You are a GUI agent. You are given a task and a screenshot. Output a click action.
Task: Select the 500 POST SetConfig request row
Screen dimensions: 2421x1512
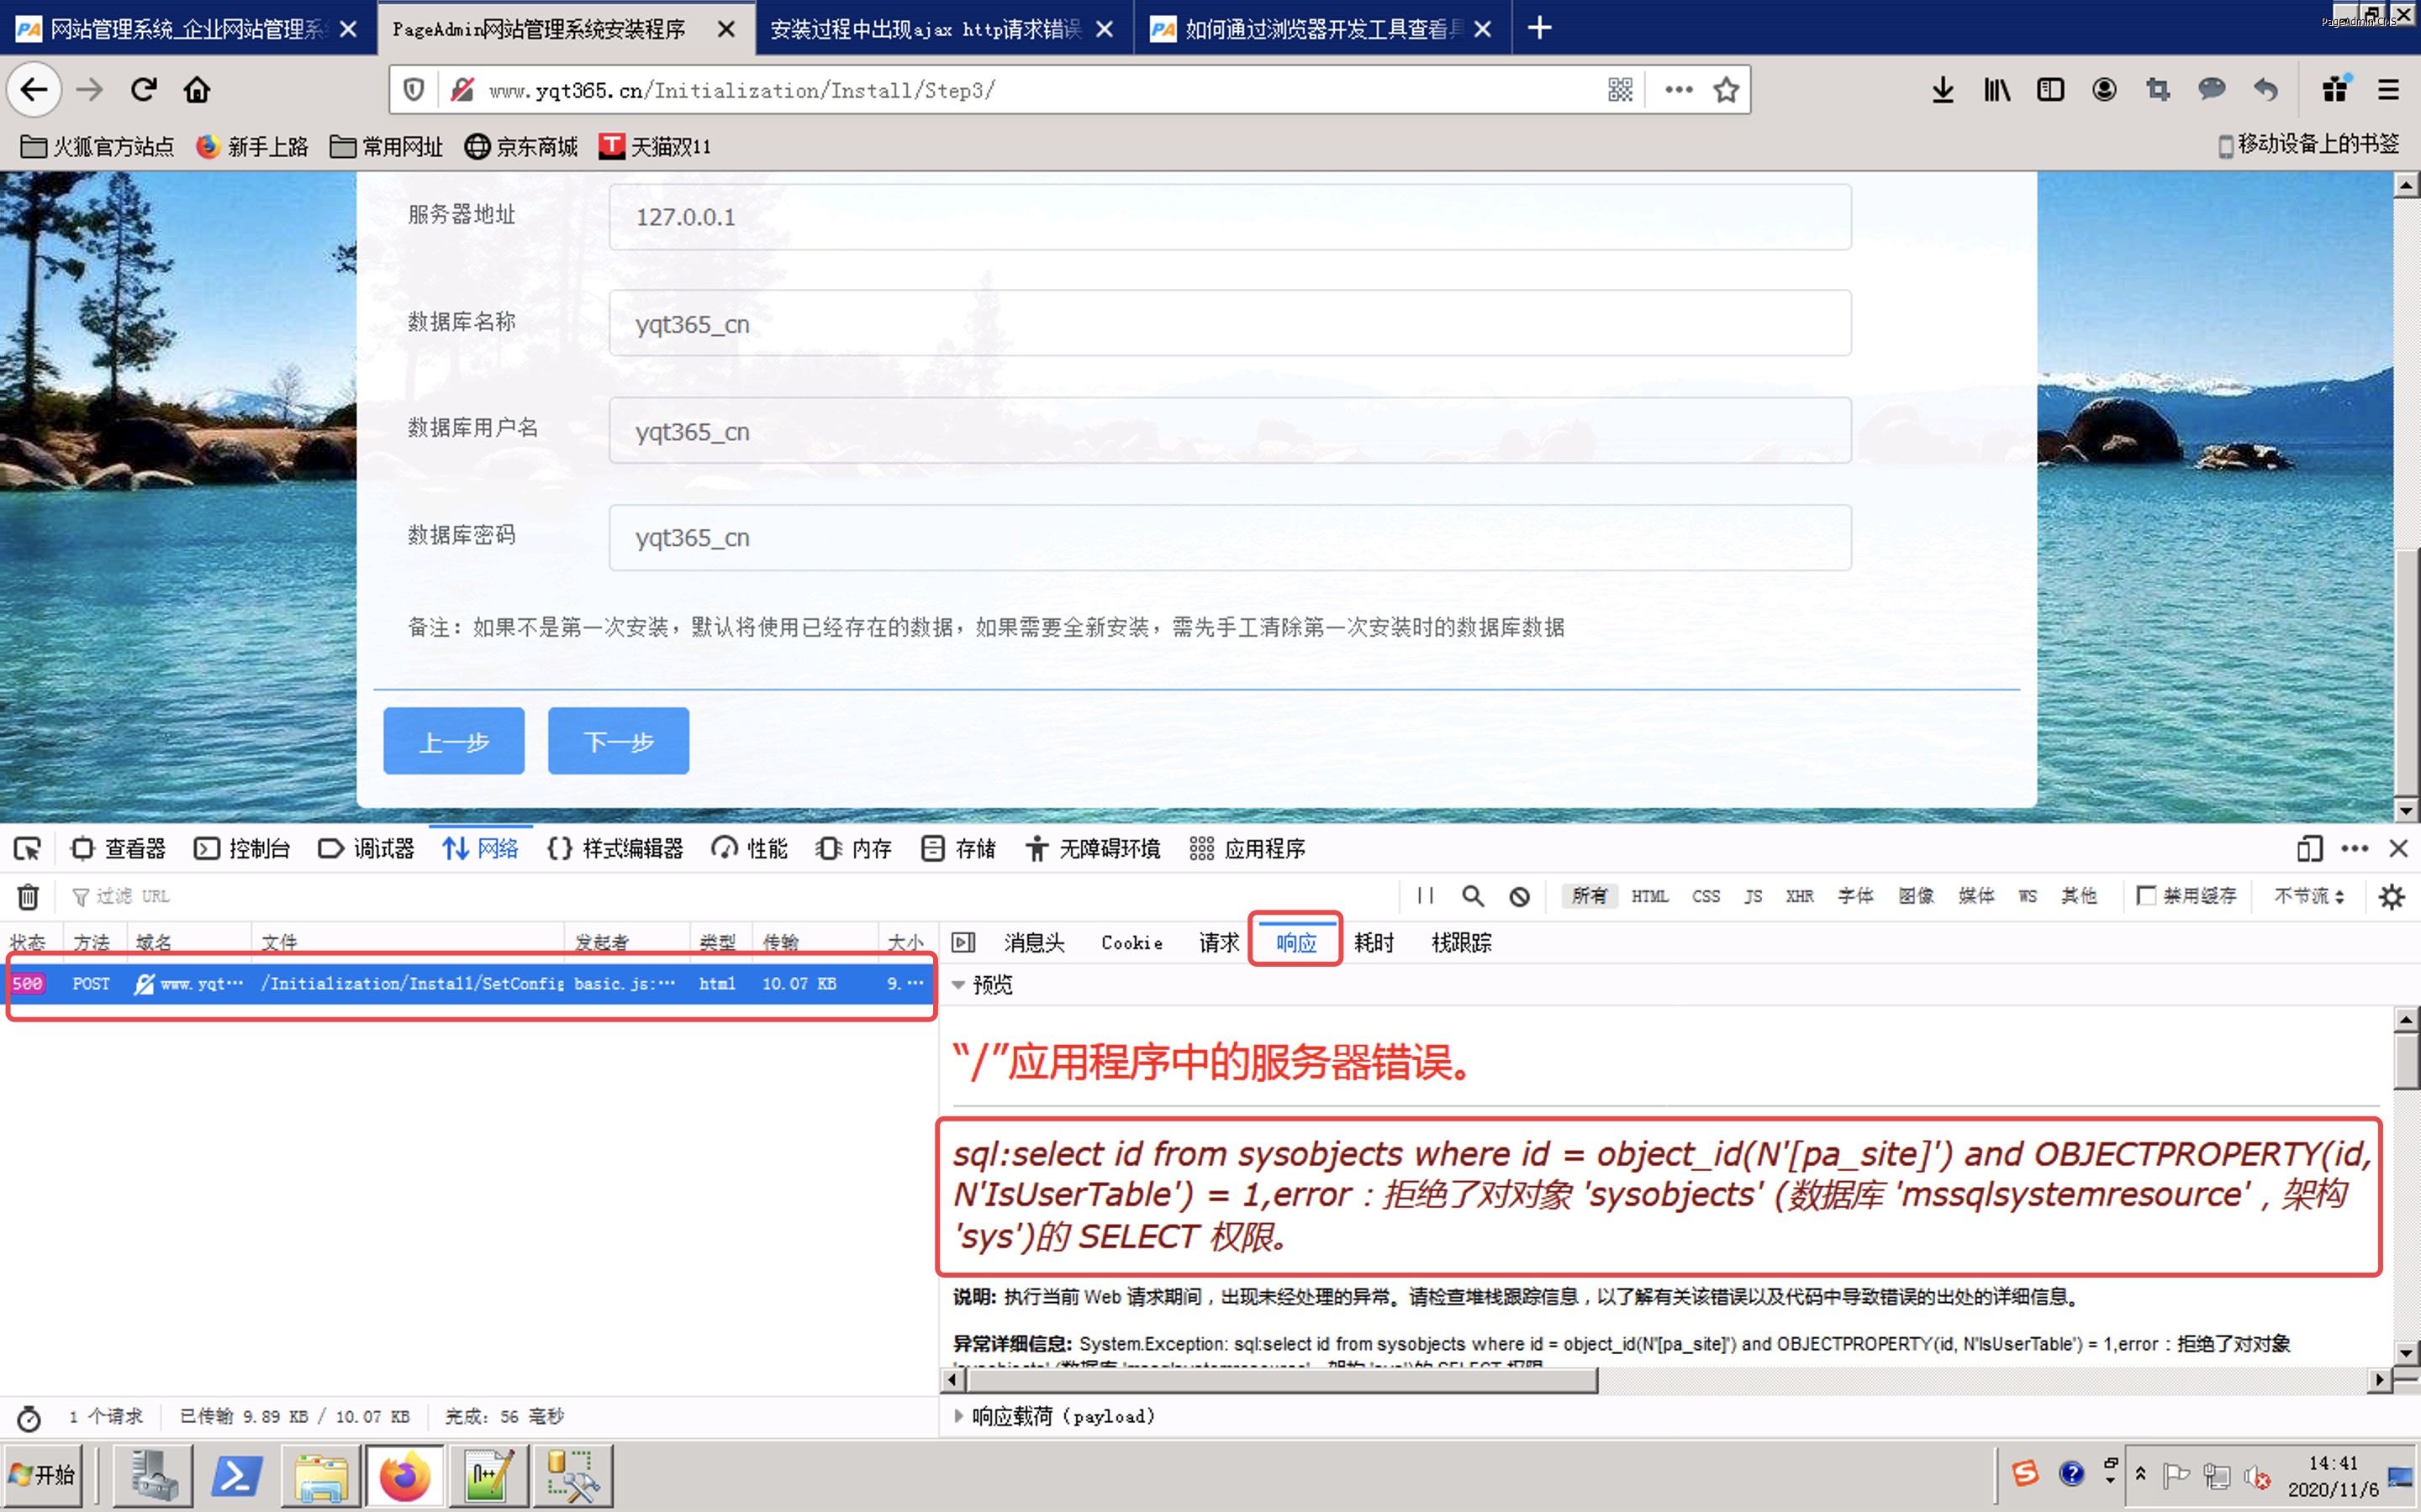(470, 984)
